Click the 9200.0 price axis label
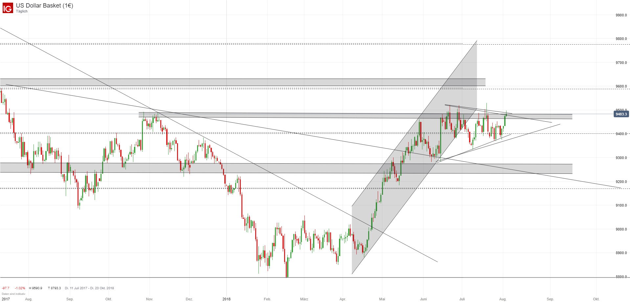The width and height of the screenshot is (630, 302). point(621,182)
